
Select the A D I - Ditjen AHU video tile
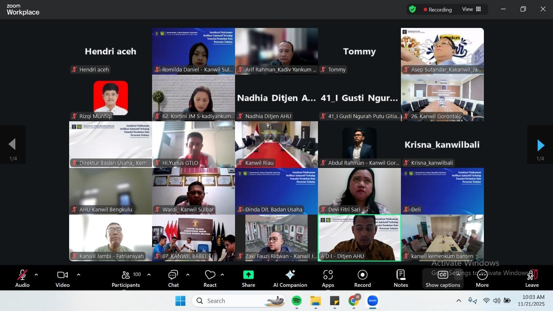359,238
